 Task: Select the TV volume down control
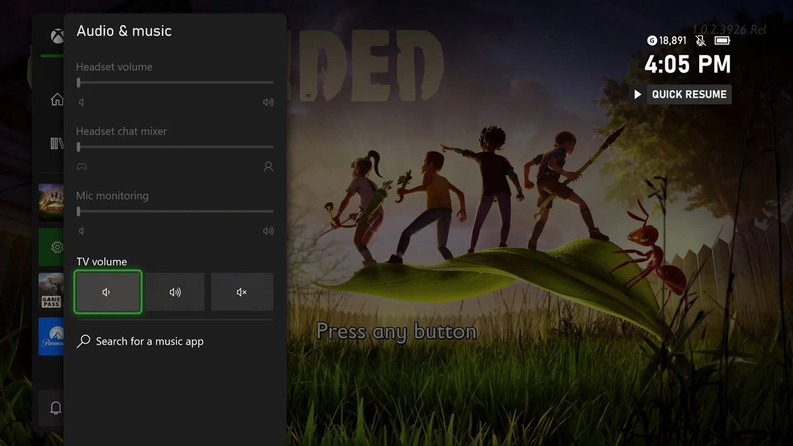click(108, 291)
